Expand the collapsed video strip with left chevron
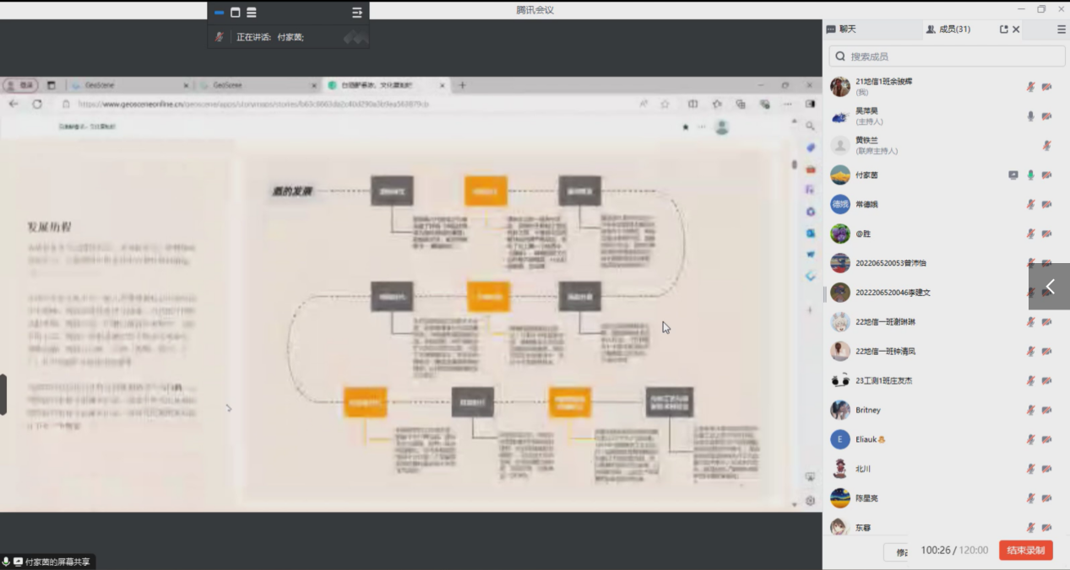 [1050, 287]
